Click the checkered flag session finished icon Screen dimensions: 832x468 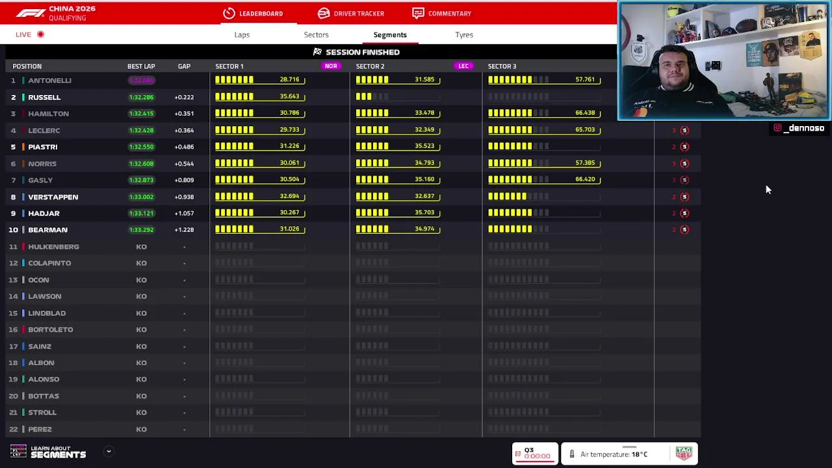[x=317, y=51]
